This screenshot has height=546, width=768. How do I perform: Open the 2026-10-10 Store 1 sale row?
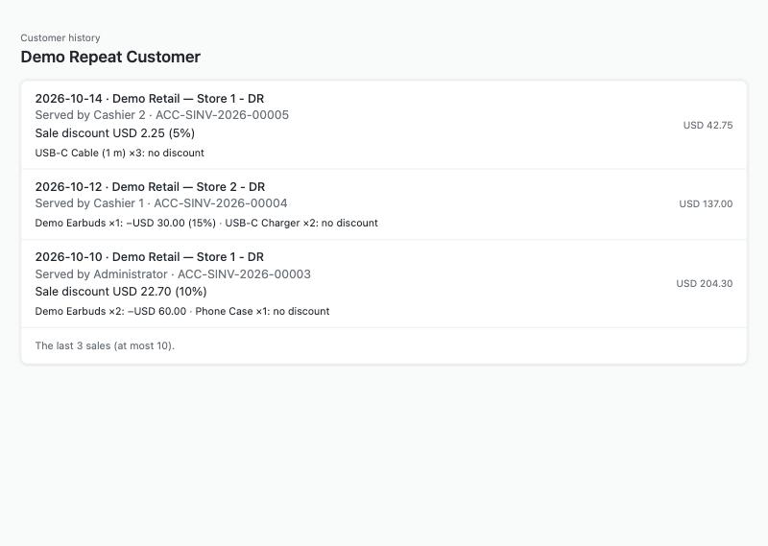pos(384,283)
